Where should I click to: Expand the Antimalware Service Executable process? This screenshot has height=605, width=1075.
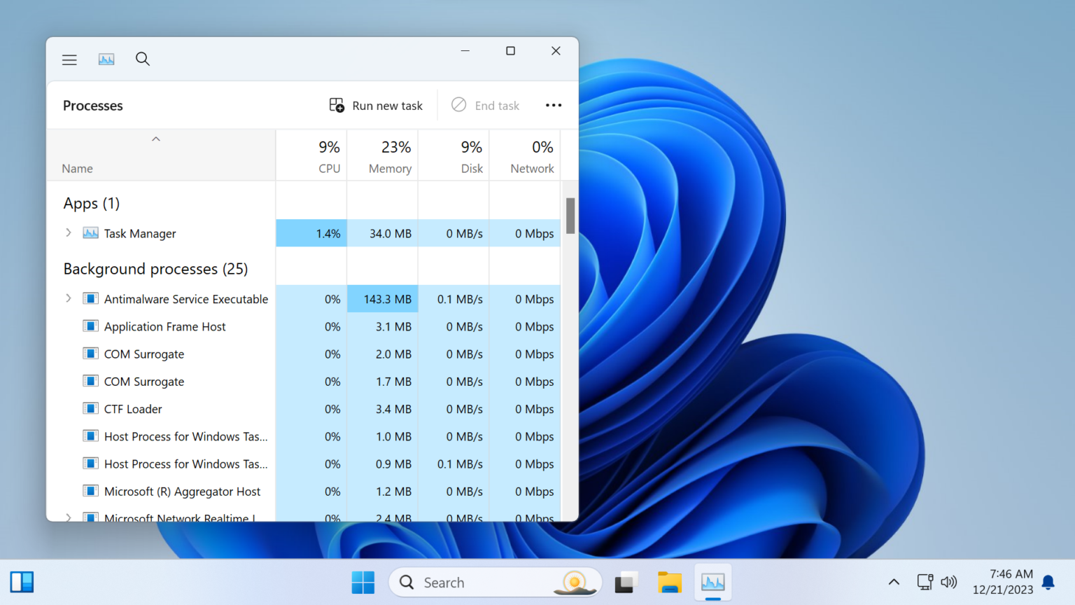click(68, 298)
